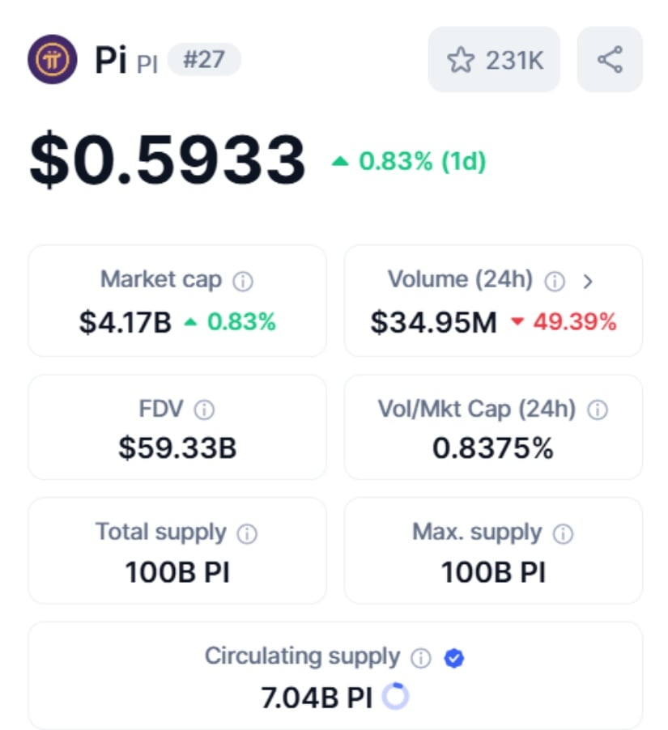Click the $34.95M volume value
This screenshot has height=730, width=668.
click(433, 323)
